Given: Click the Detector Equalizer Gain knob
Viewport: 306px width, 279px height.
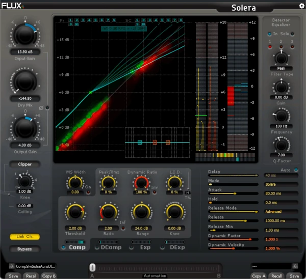Looking at the screenshot, I should coord(281,87).
